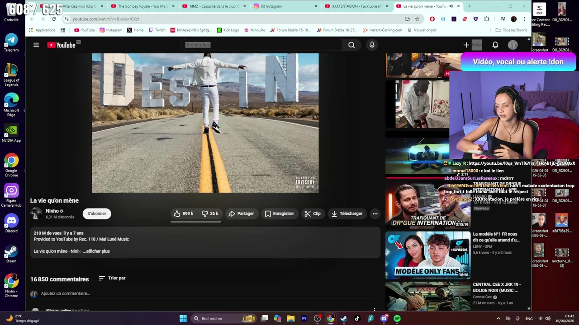Screen dimensions: 579x325
Task: Click the taskbar Rechercher search box
Action: point(223,319)
